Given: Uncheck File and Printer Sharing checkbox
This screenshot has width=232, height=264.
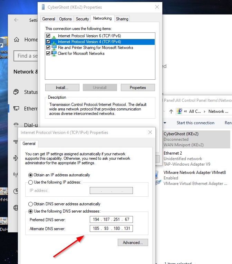Looking at the screenshot, I should tap(48, 48).
